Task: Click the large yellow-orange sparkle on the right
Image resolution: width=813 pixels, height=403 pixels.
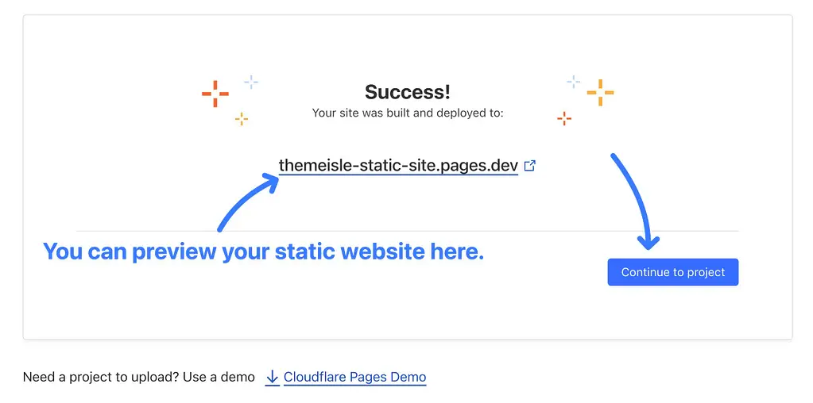Action: click(x=601, y=93)
